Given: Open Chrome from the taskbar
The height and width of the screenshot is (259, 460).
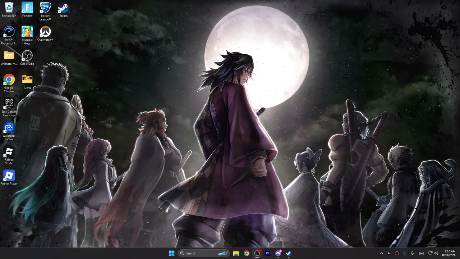Looking at the screenshot, I should pyautogui.click(x=247, y=253).
